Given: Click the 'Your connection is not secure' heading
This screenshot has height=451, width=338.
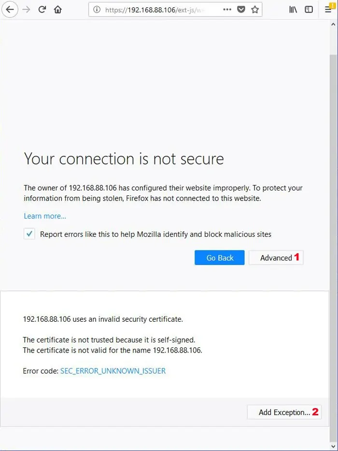Looking at the screenshot, I should [124, 159].
